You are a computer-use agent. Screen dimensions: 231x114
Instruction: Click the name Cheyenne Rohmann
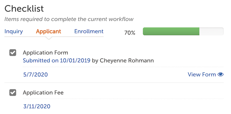point(127,61)
